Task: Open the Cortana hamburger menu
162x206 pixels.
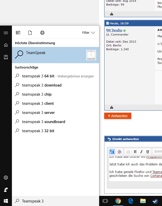Action: [x=6, y=33]
